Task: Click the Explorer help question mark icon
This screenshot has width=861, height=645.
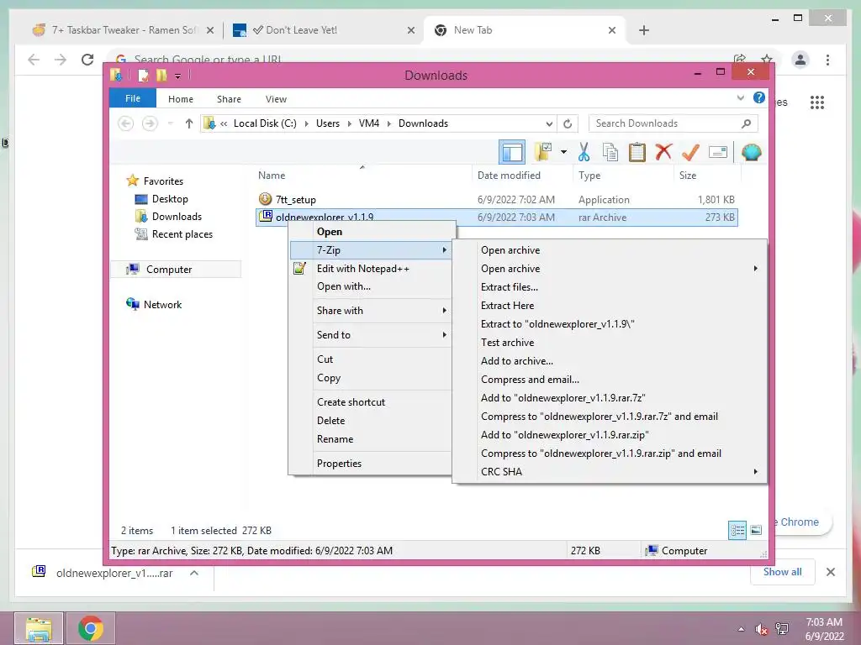Action: 759,97
